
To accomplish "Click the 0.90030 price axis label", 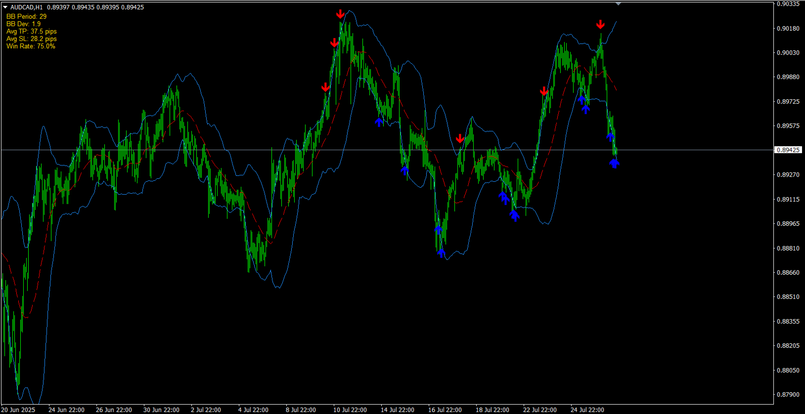I will 788,52.
